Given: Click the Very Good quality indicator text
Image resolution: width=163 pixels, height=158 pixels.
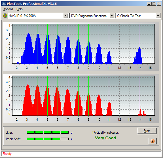Looking at the screenshot, I should [x=105, y=138].
